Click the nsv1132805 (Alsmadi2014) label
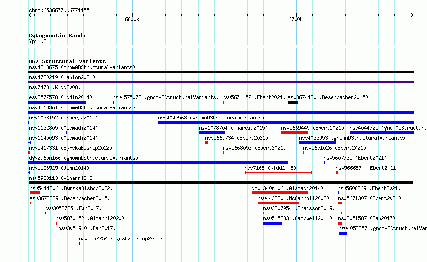427x262 pixels. 63,128
